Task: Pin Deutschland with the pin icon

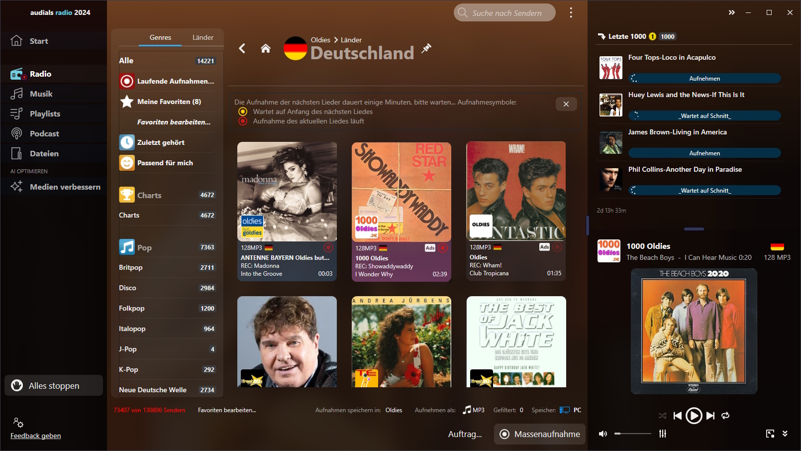Action: (426, 48)
